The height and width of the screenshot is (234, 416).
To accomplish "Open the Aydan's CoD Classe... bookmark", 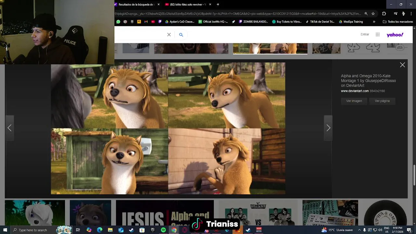I will (x=180, y=22).
